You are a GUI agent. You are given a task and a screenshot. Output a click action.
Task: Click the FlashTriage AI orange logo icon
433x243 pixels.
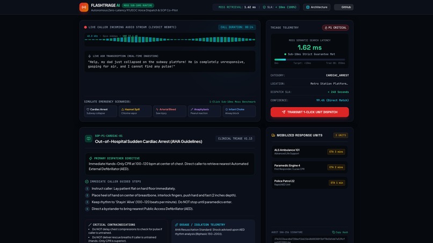[x=84, y=7]
